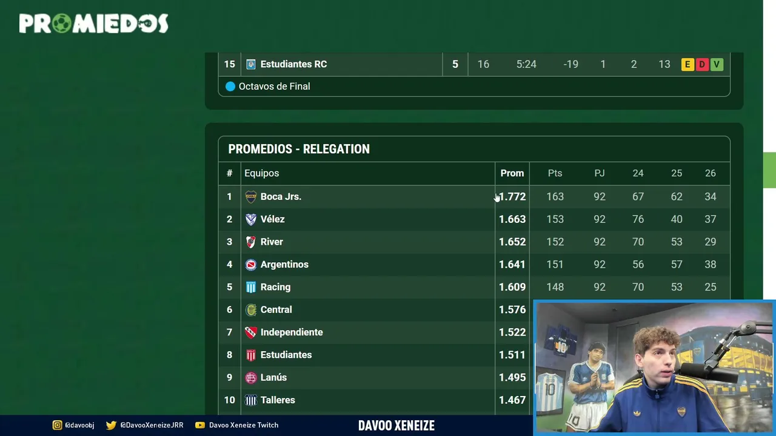Click the PJ column header

coord(600,173)
